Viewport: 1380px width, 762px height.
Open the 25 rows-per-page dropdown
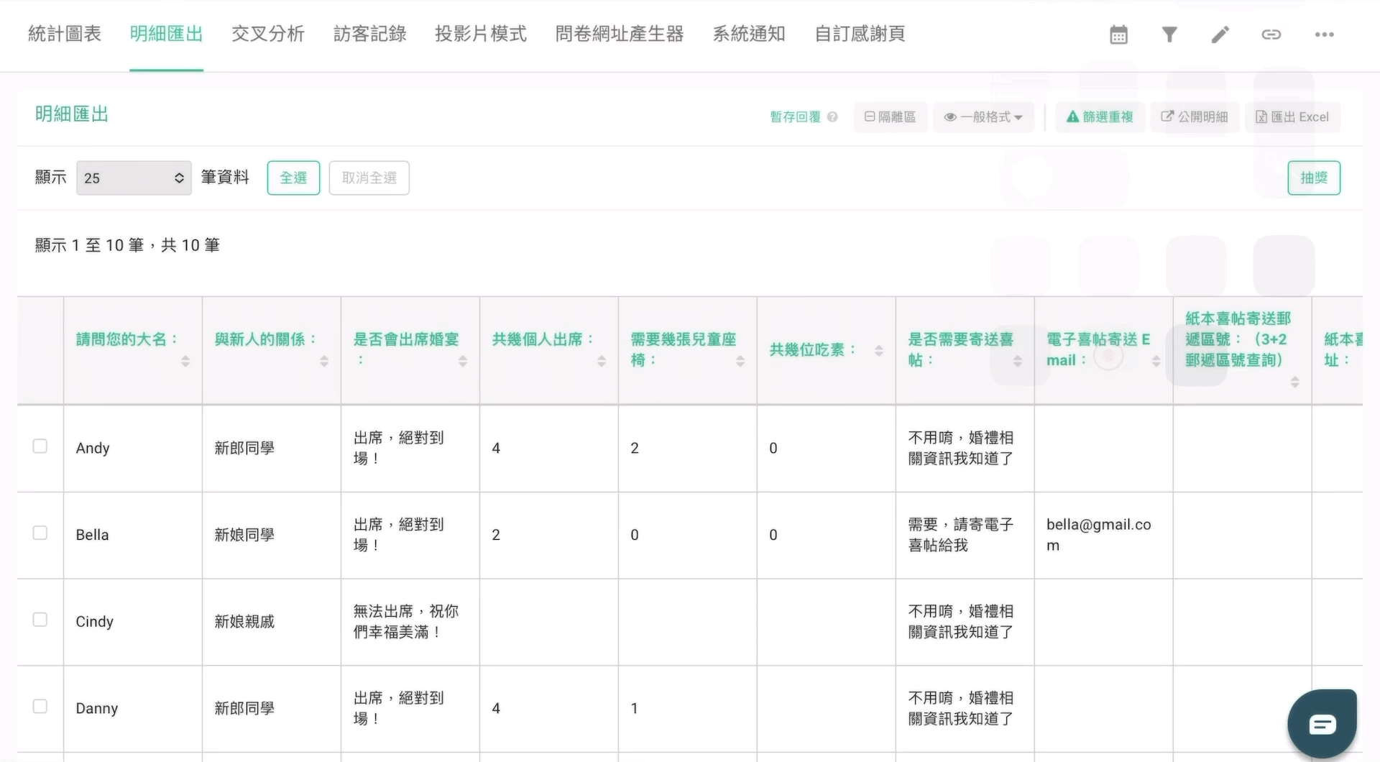pyautogui.click(x=134, y=178)
